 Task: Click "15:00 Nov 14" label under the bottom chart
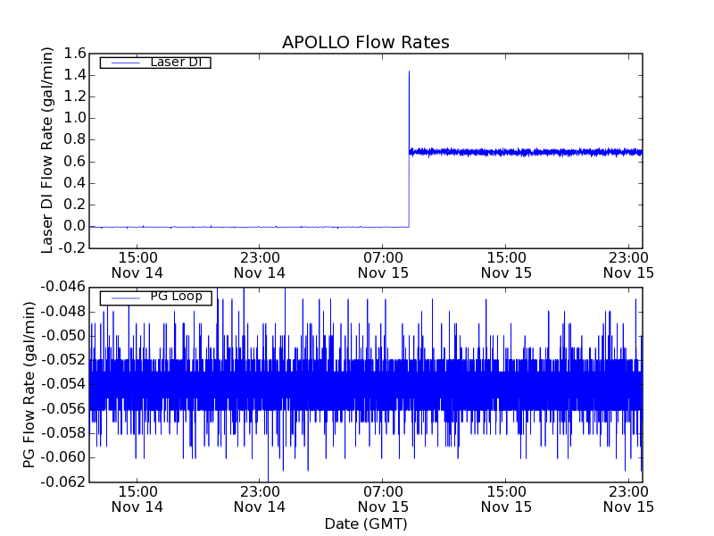tap(137, 498)
